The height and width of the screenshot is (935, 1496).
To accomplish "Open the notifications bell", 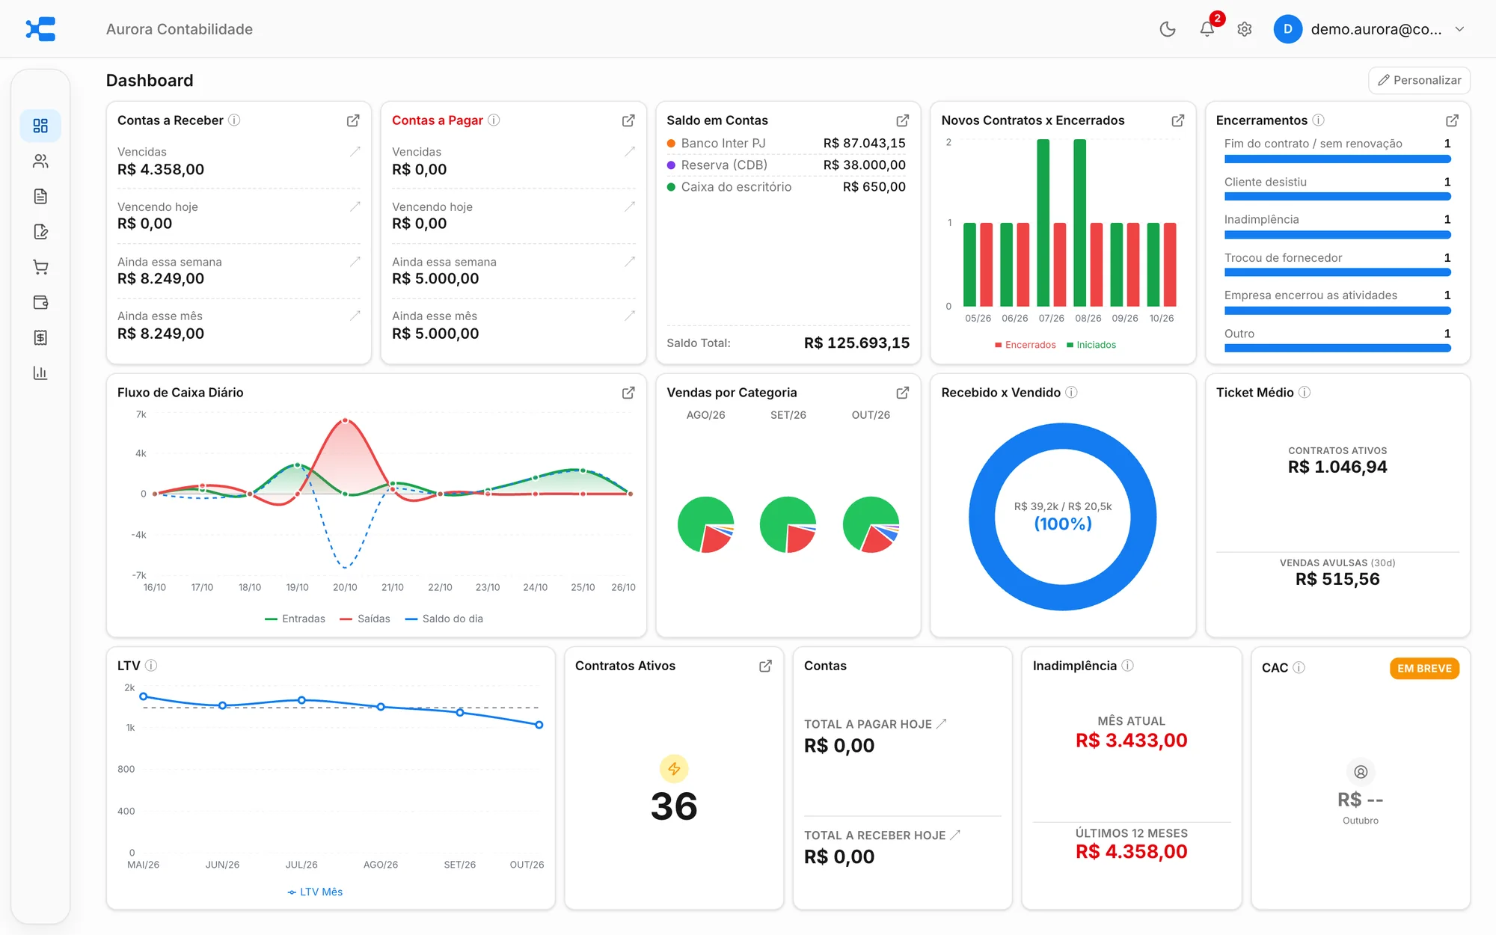I will (x=1207, y=29).
